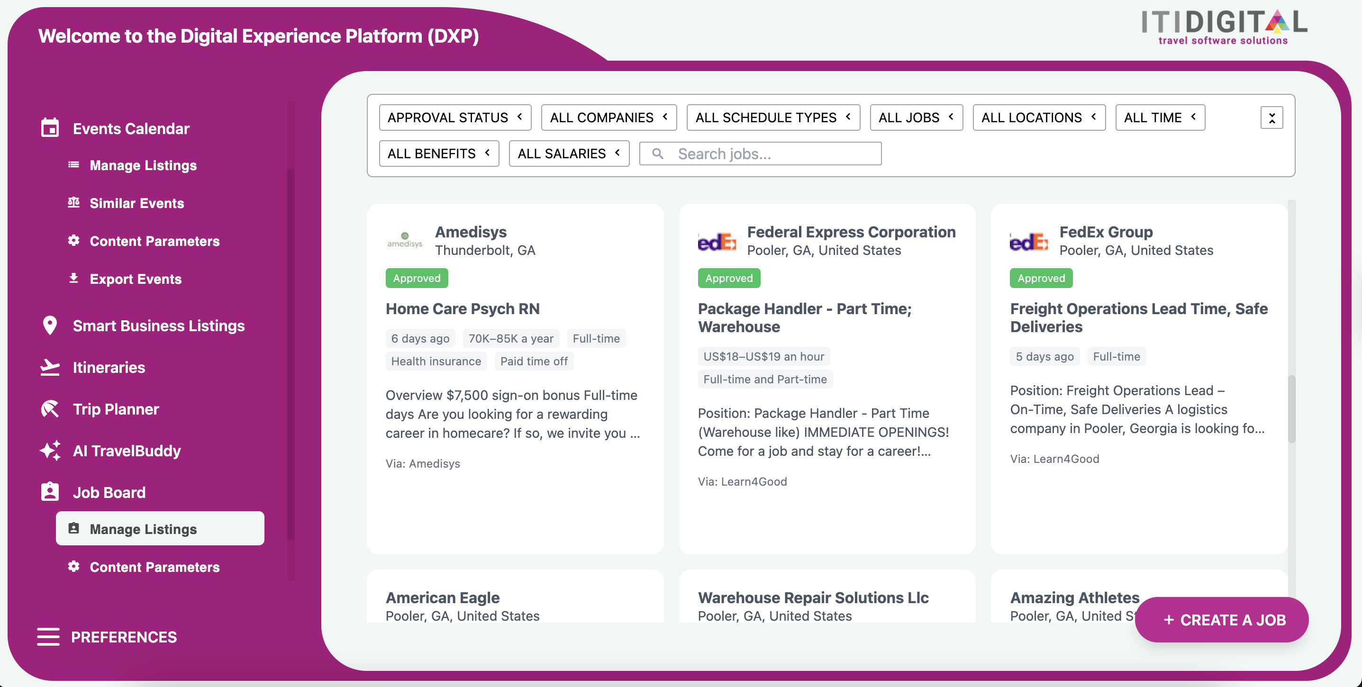Click the Trip Planner umbrella icon
The image size is (1362, 687).
click(50, 409)
